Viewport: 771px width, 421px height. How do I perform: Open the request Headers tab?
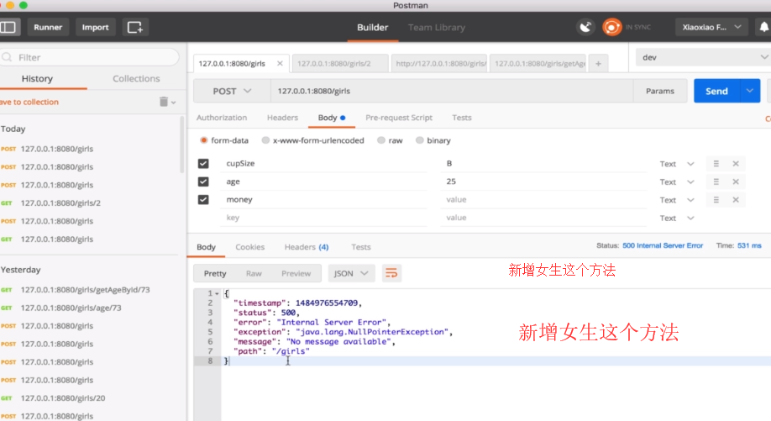click(x=282, y=118)
